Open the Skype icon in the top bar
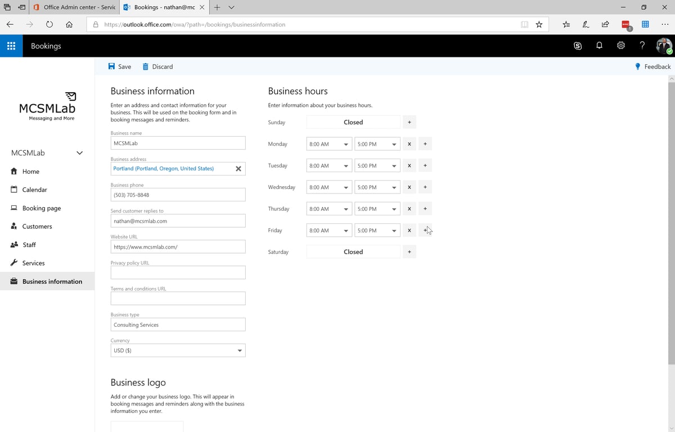Image resolution: width=675 pixels, height=432 pixels. [x=578, y=46]
